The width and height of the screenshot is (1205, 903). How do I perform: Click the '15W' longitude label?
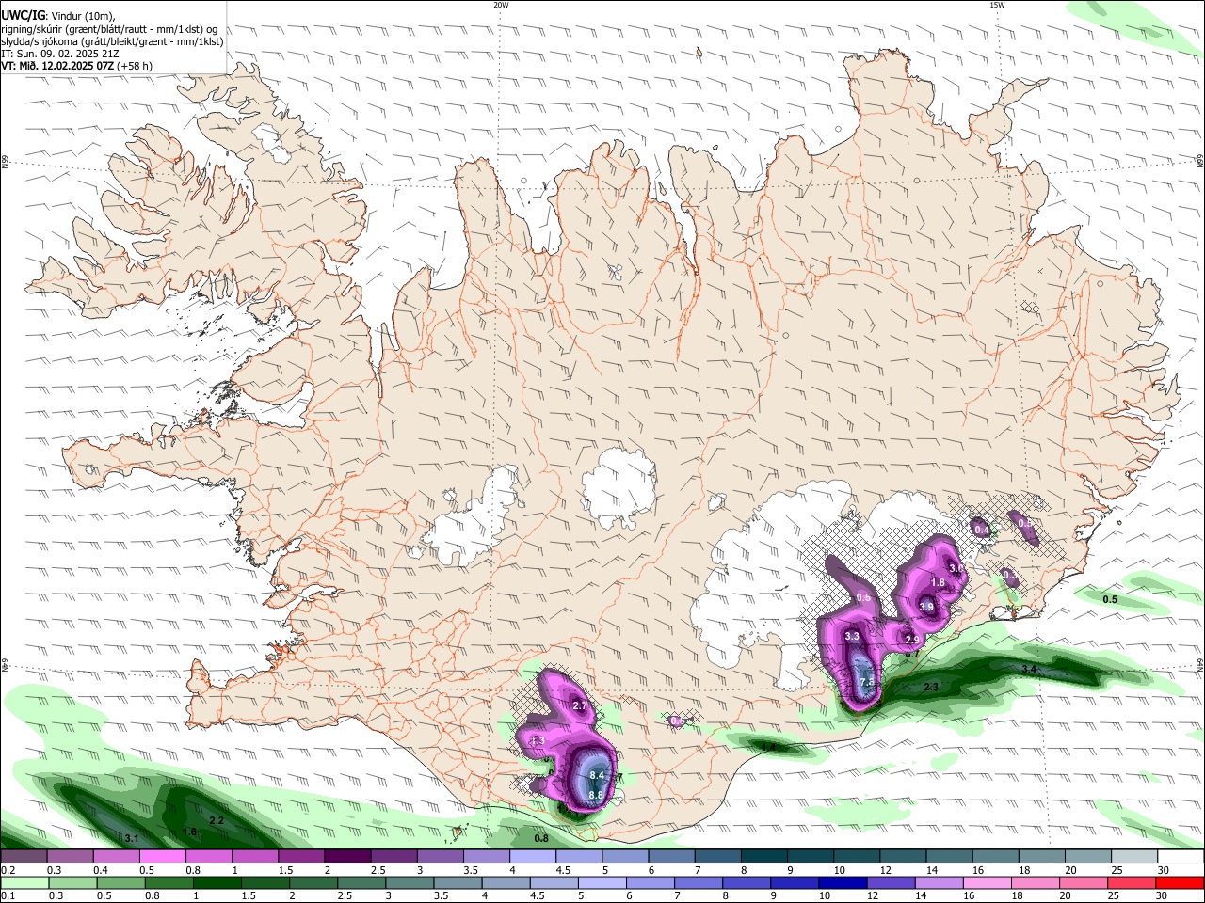(x=997, y=5)
